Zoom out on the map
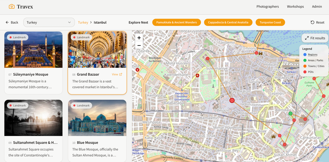 point(139,45)
